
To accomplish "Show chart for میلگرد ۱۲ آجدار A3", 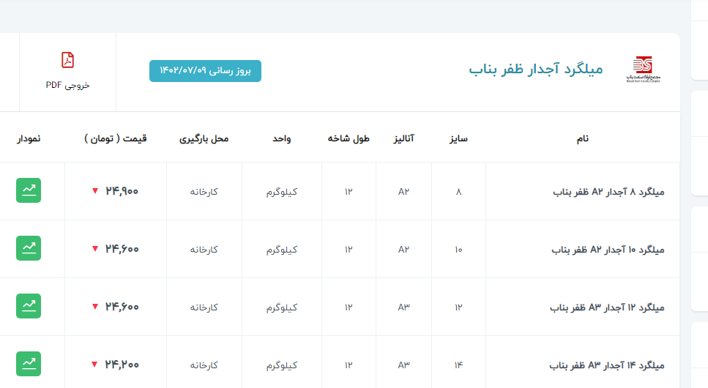I will [29, 306].
